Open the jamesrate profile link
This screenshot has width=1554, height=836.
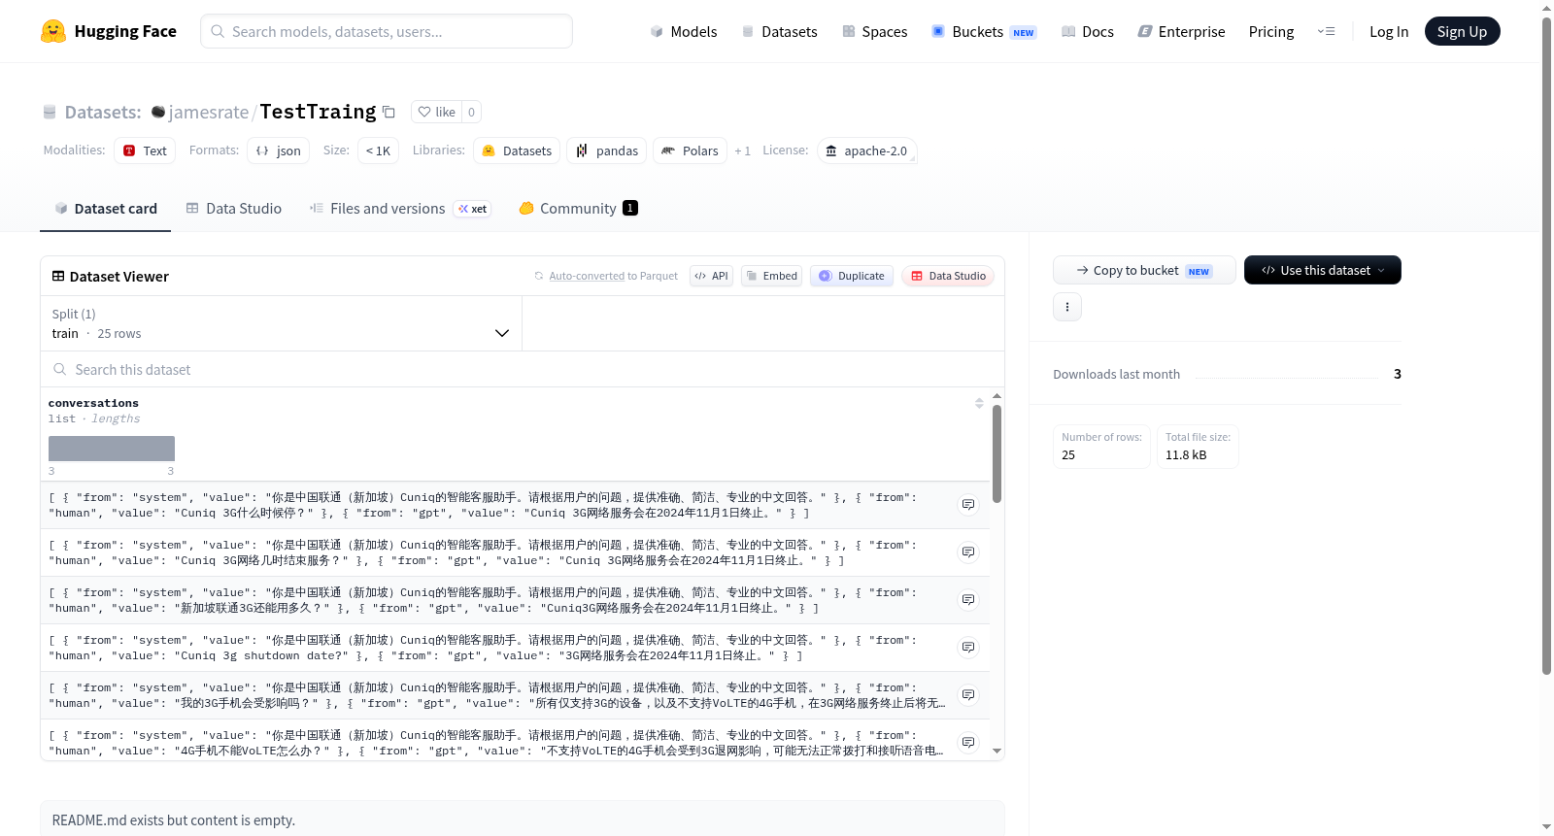209,112
